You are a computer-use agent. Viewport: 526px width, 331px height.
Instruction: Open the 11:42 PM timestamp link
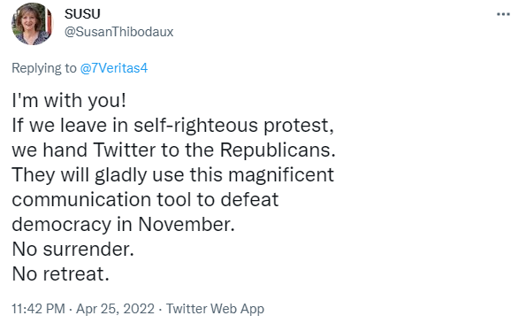click(x=38, y=309)
